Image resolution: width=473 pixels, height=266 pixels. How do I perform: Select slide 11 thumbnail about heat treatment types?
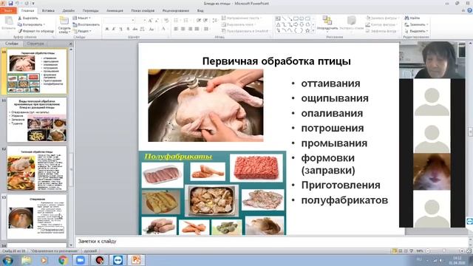[37, 120]
